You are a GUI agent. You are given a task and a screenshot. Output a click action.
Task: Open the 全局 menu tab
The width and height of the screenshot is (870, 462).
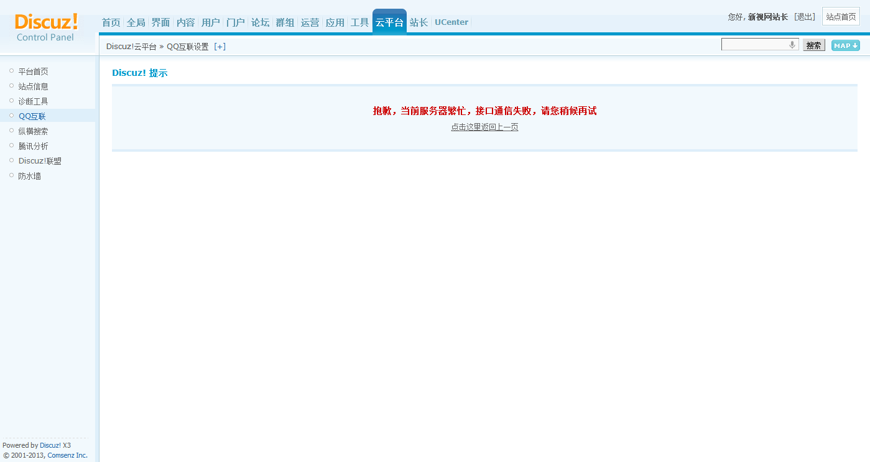pos(136,22)
